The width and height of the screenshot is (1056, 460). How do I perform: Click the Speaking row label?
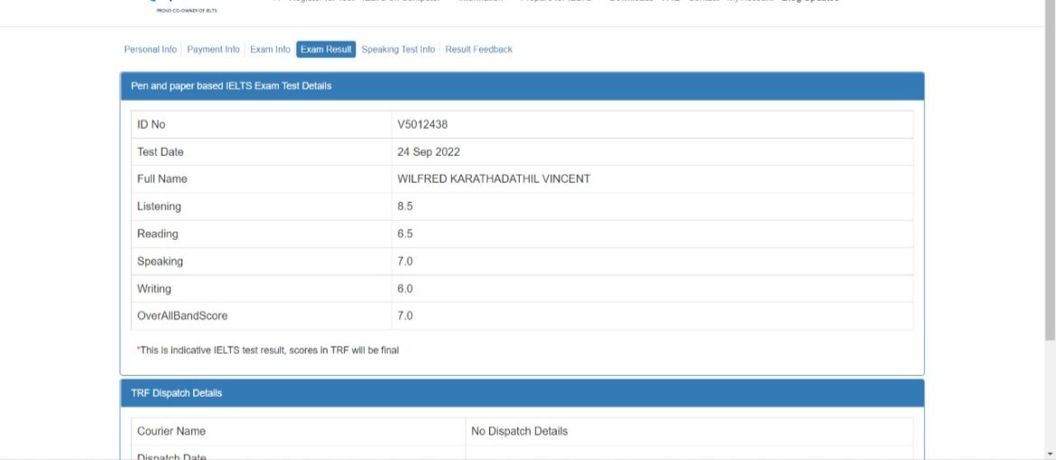160,262
